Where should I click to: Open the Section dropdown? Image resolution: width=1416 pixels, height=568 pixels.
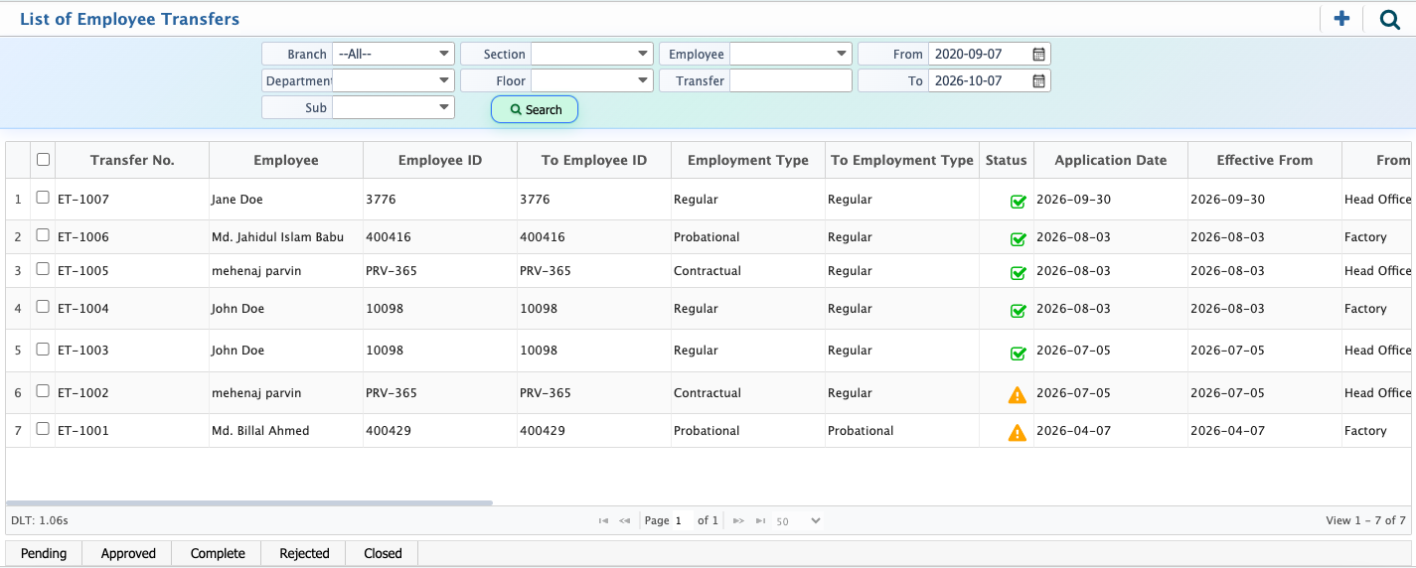click(x=592, y=54)
